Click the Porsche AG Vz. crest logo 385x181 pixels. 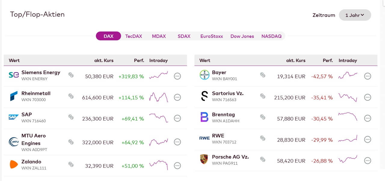[x=204, y=159]
